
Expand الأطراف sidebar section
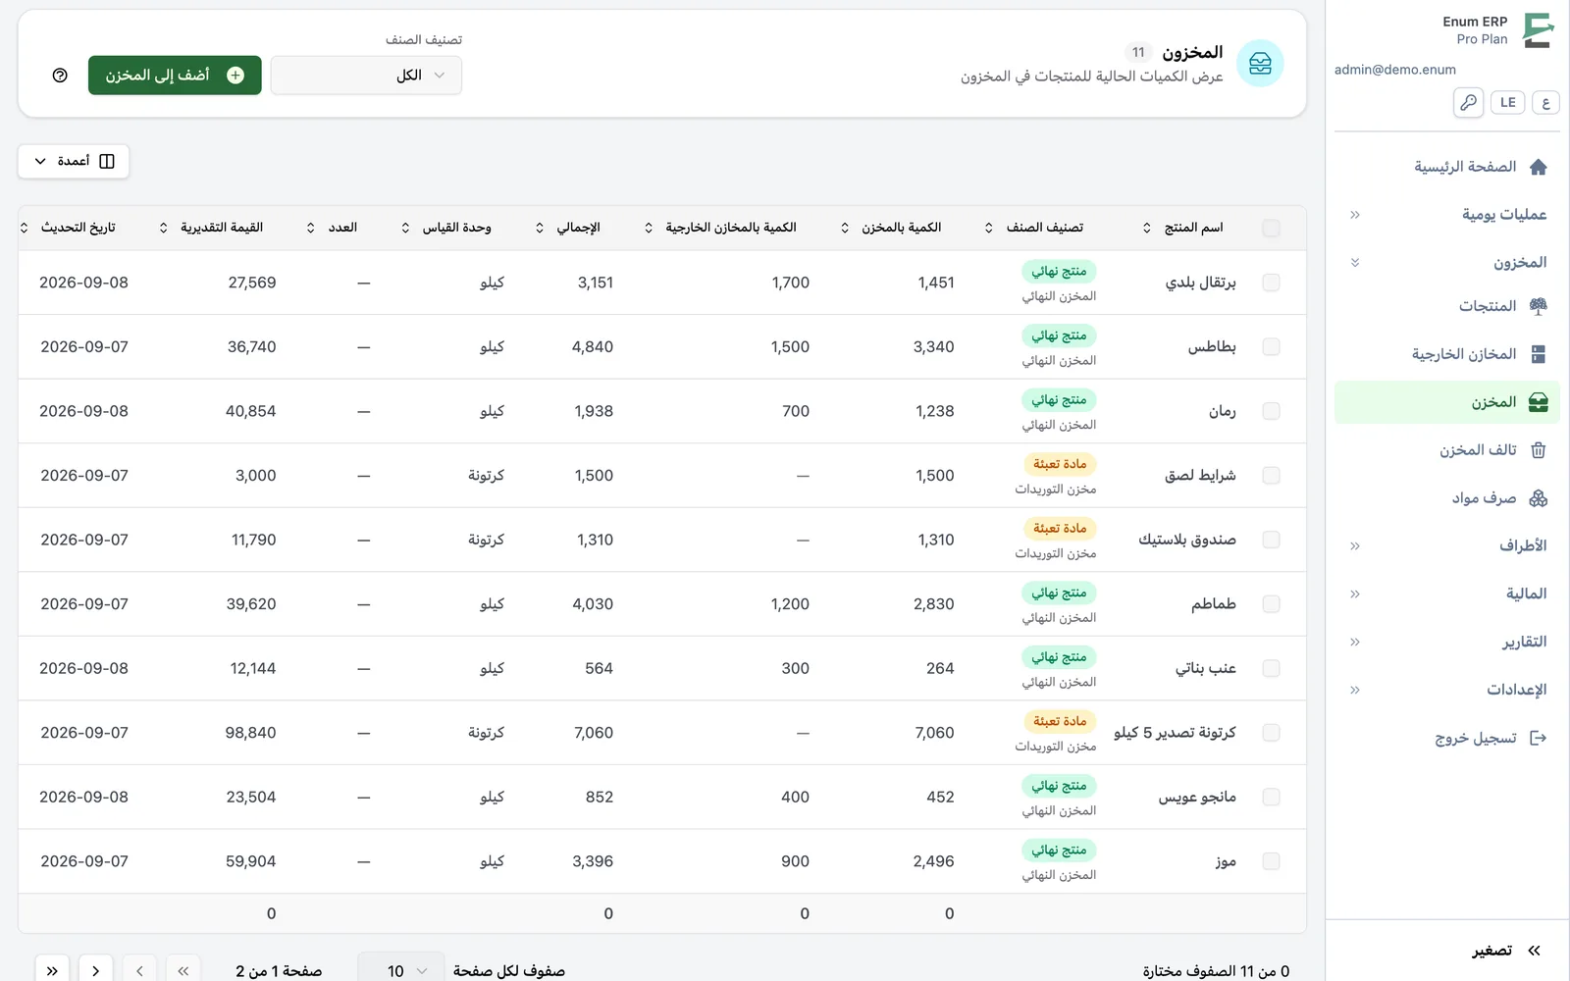point(1447,545)
